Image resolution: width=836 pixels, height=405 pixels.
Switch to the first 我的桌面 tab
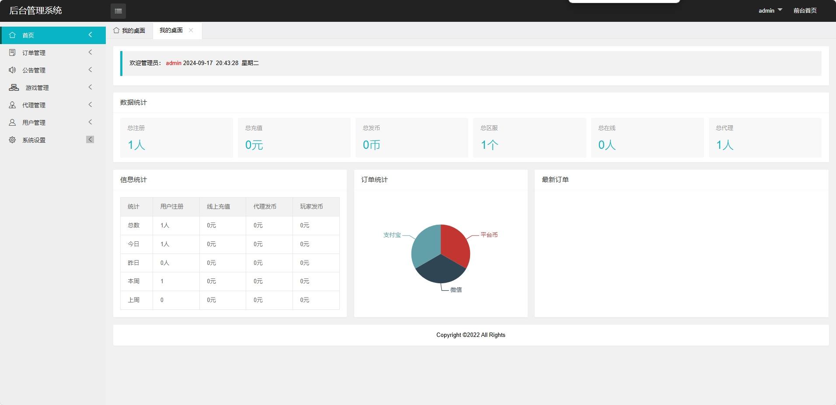tap(129, 31)
